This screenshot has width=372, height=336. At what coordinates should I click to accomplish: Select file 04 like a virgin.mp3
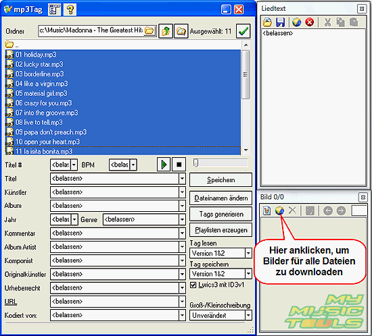click(122, 84)
